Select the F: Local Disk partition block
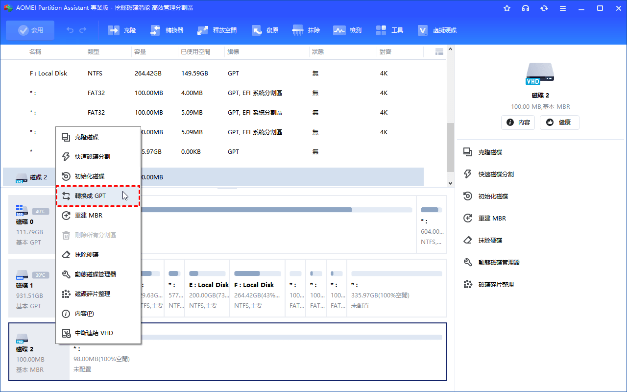The image size is (627, 392). pos(256,289)
